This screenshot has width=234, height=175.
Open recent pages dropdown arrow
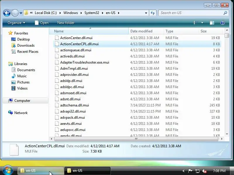pos(21,13)
